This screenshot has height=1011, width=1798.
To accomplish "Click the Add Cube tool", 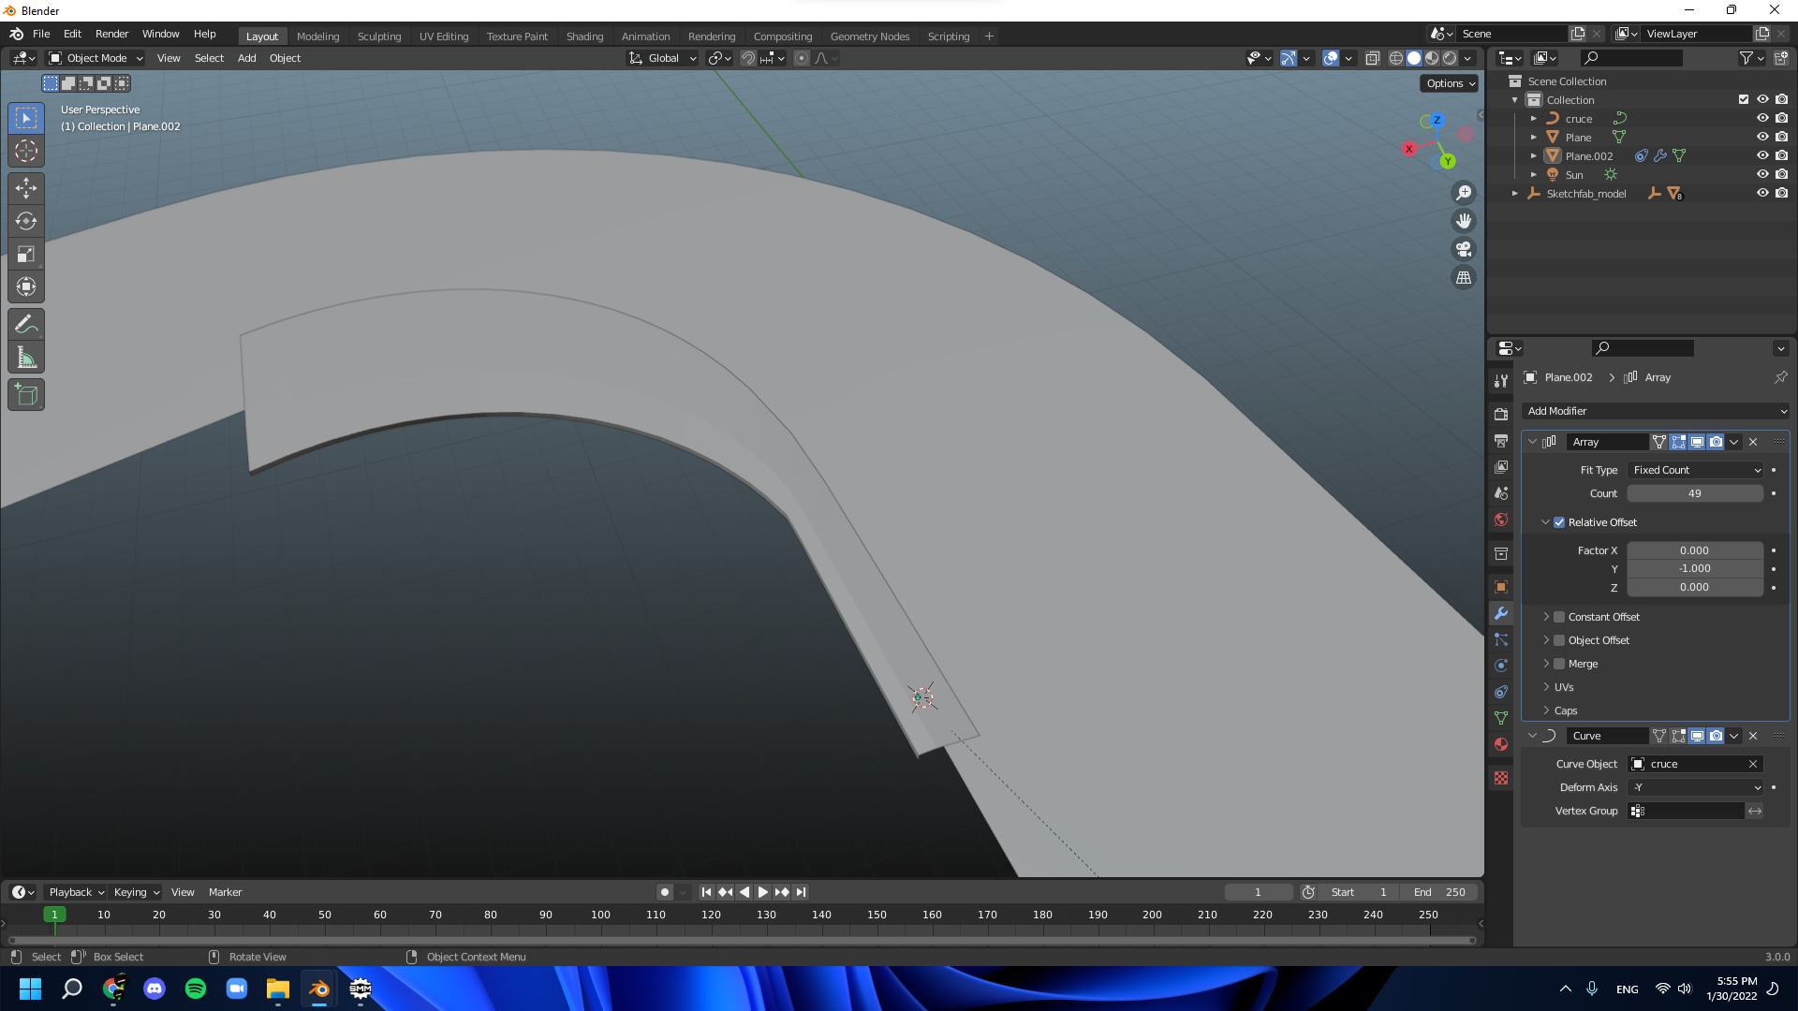I will (x=26, y=395).
